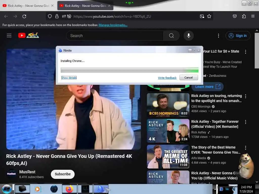Screen dimensions: 259x194
Task: Open options for the CBS Mornings video
Action: click(x=245, y=96)
